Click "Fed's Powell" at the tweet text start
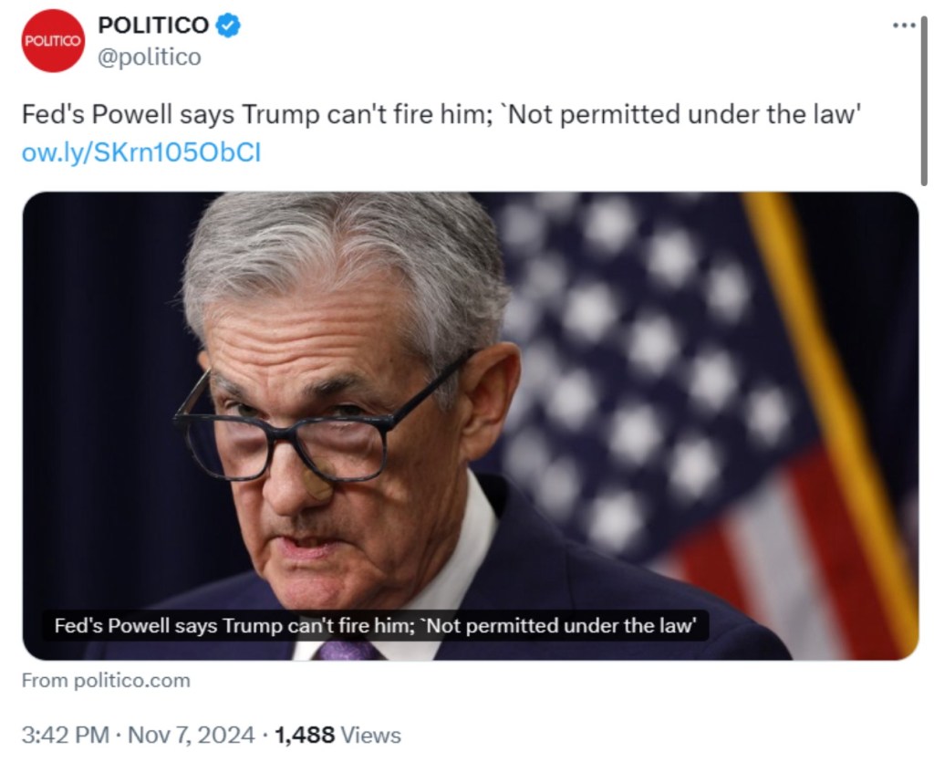This screenshot has width=934, height=762. coord(83,116)
